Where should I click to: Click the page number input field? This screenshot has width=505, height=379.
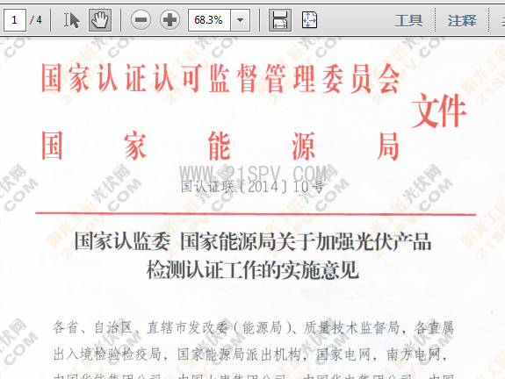(x=15, y=20)
